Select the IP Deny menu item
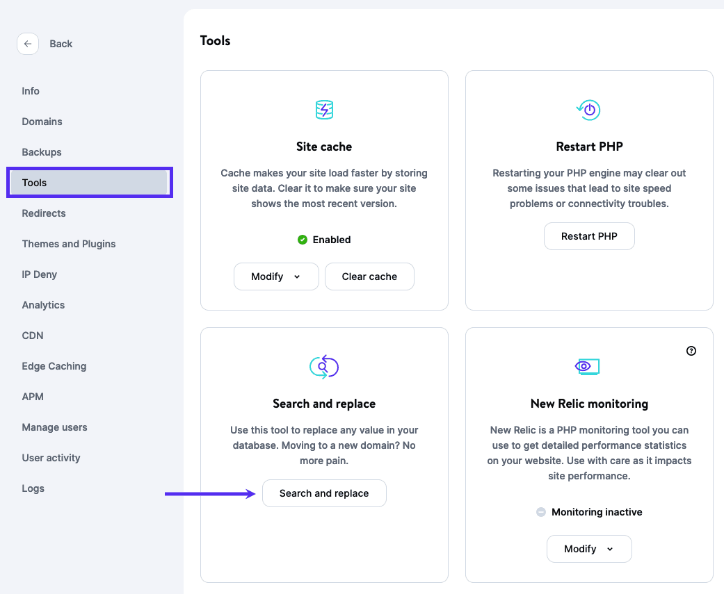The width and height of the screenshot is (724, 594). point(40,274)
